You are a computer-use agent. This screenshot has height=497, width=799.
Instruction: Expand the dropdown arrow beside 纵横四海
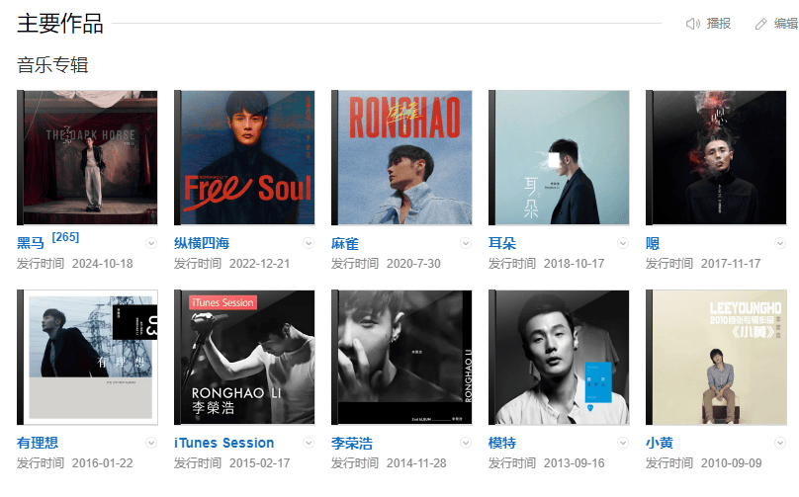309,243
